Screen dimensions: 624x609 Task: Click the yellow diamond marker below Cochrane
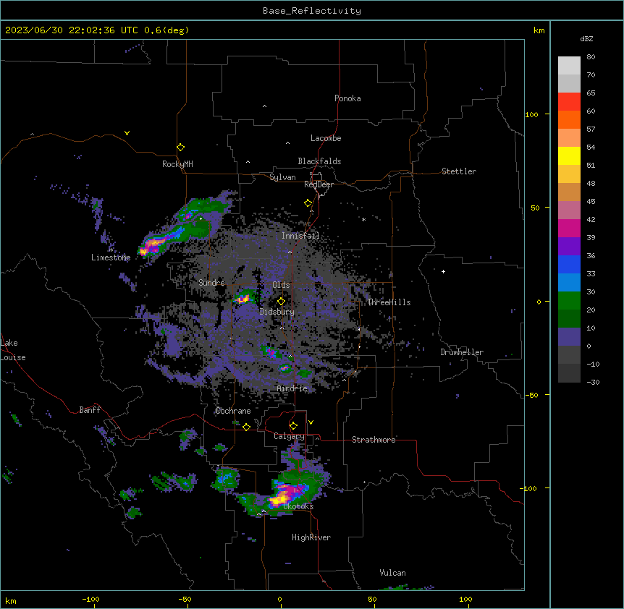246,427
